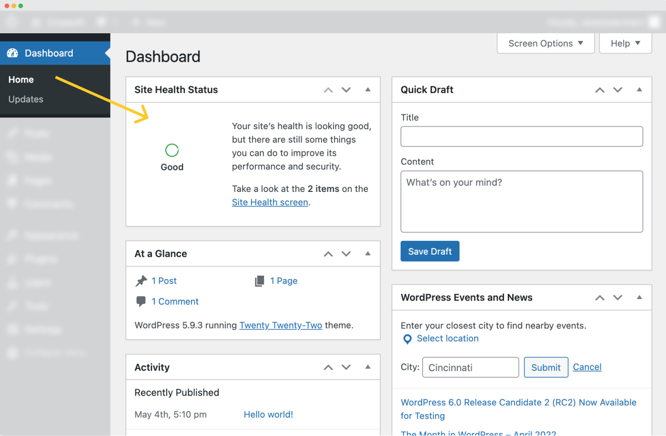This screenshot has height=436, width=666.
Task: Move the At a Glance panel up
Action: [329, 254]
